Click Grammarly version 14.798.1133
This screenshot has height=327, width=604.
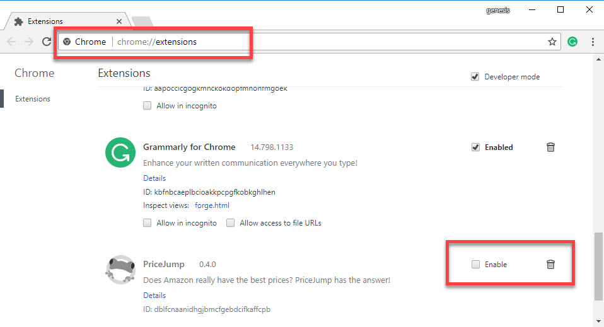click(272, 147)
